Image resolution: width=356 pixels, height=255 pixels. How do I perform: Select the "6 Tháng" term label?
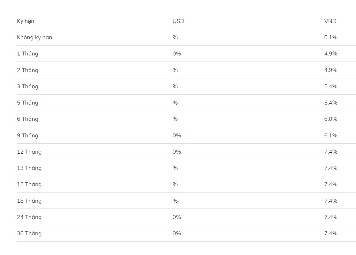pyautogui.click(x=27, y=119)
